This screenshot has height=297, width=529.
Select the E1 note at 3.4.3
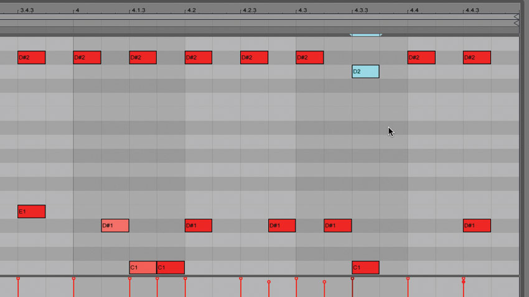(31, 211)
